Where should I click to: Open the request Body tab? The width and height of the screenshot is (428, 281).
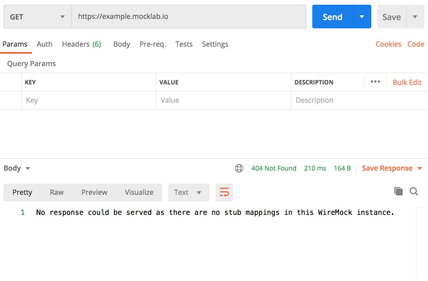[122, 44]
